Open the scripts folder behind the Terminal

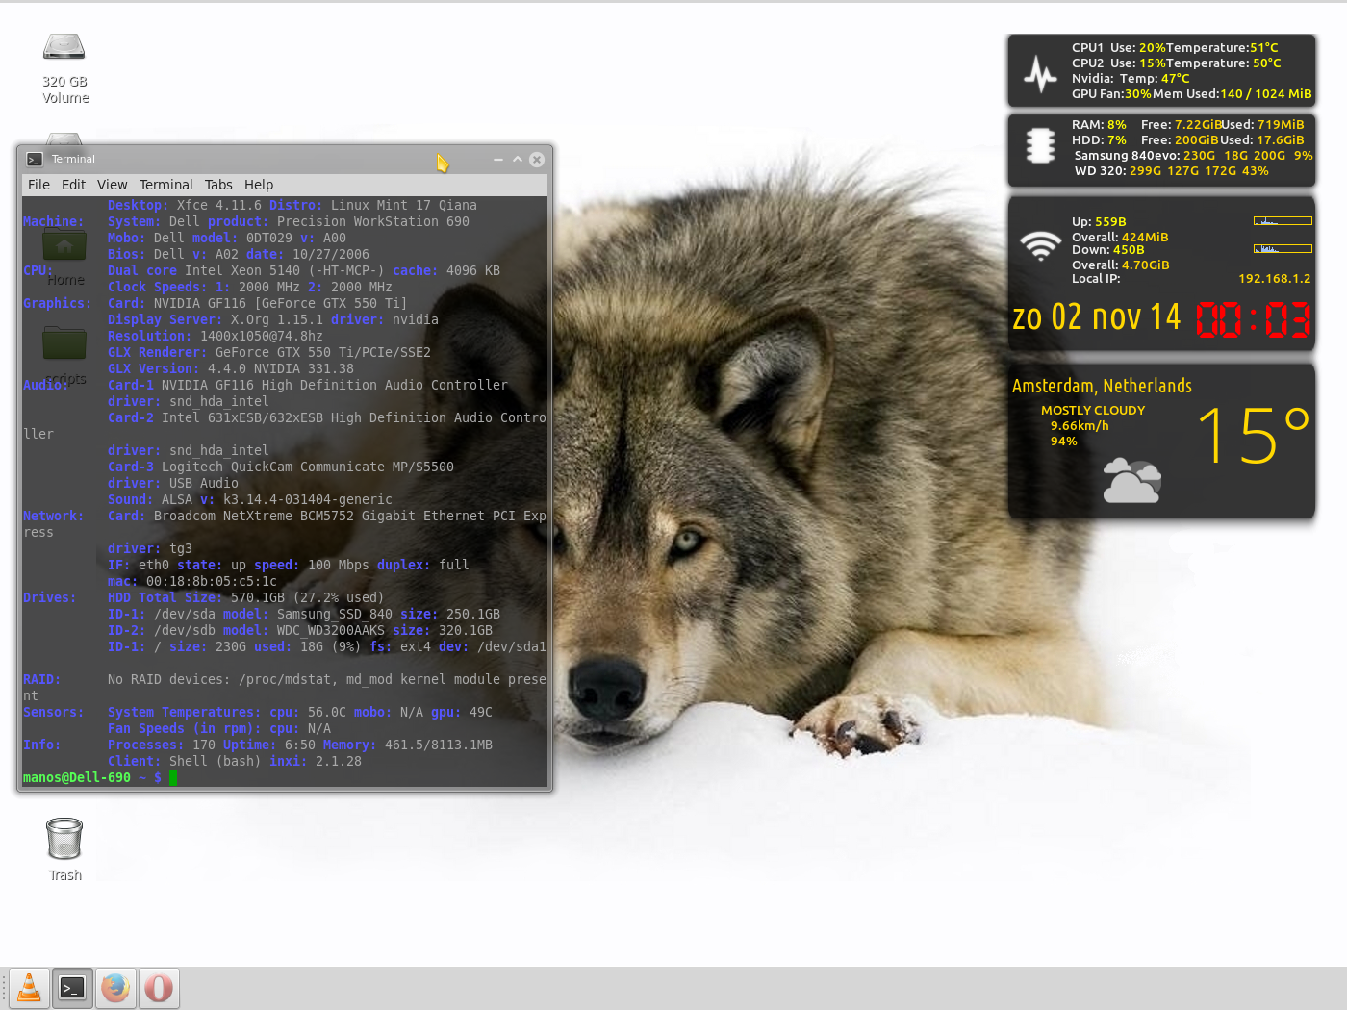64,343
